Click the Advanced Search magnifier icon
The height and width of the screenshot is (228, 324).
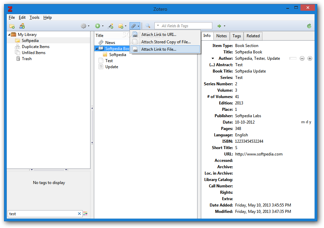pos(148,26)
